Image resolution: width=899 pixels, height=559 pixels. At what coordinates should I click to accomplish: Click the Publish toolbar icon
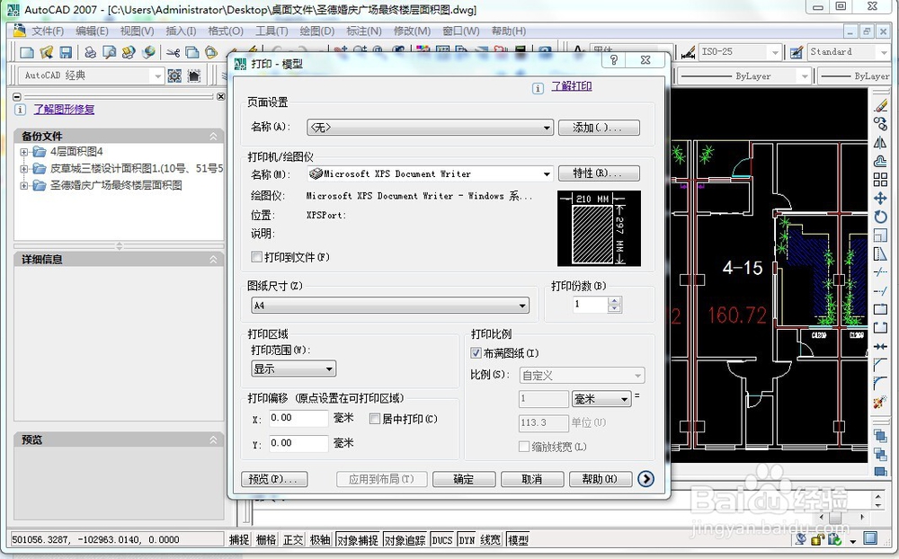tap(129, 53)
